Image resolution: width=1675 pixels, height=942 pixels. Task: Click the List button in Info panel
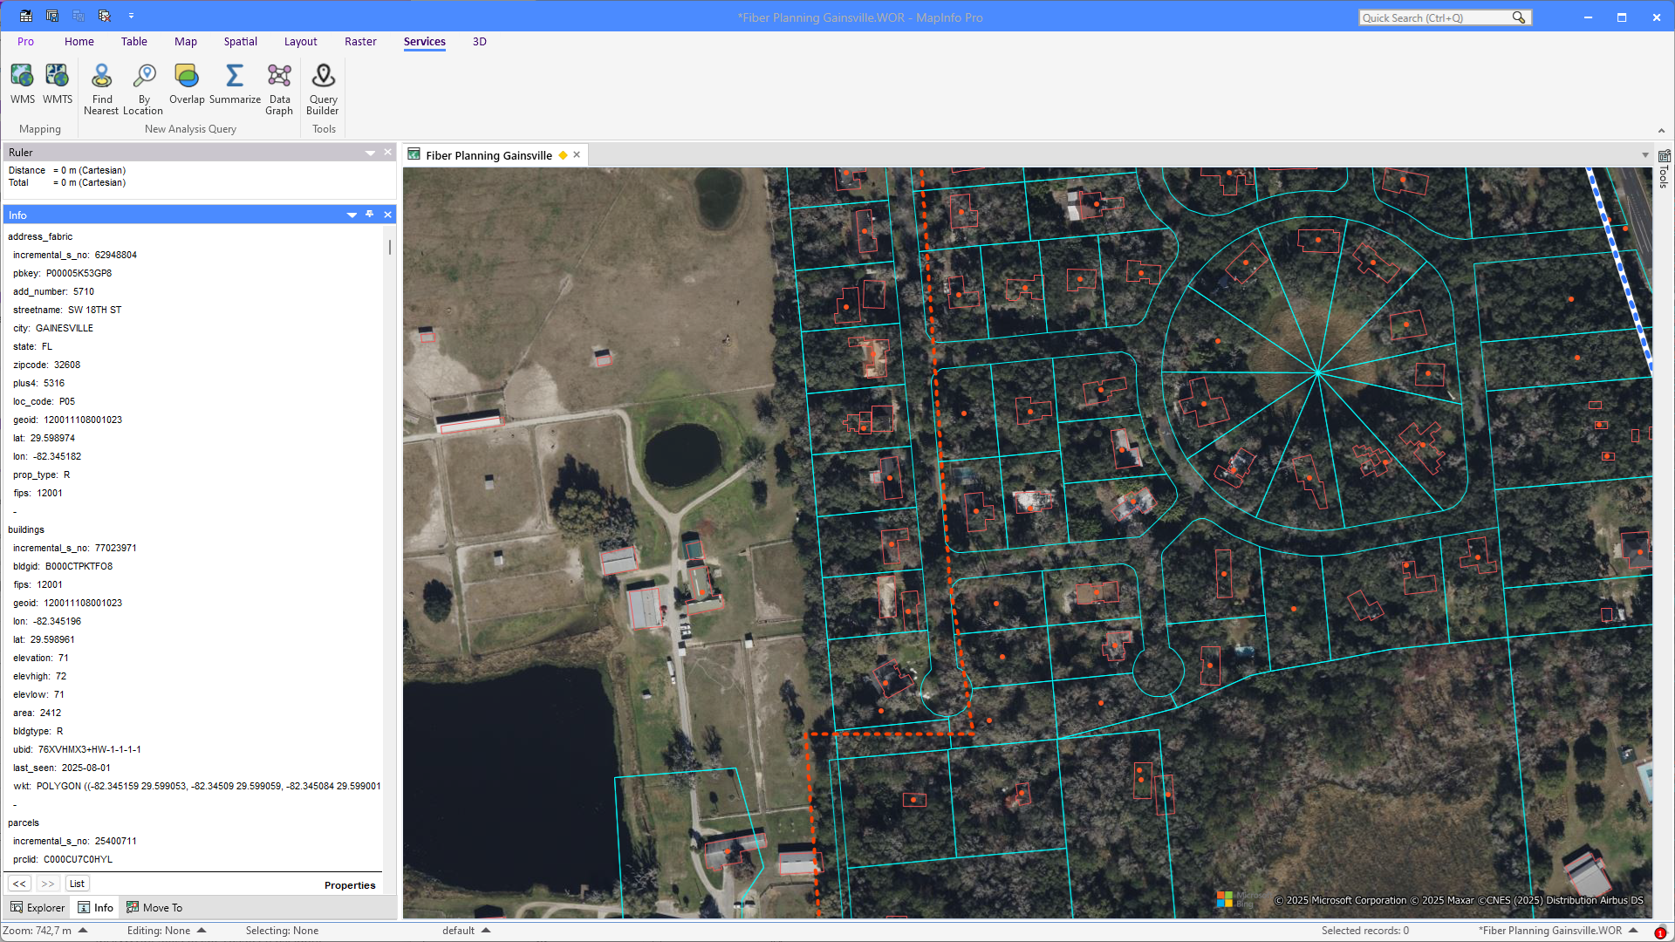click(x=77, y=884)
